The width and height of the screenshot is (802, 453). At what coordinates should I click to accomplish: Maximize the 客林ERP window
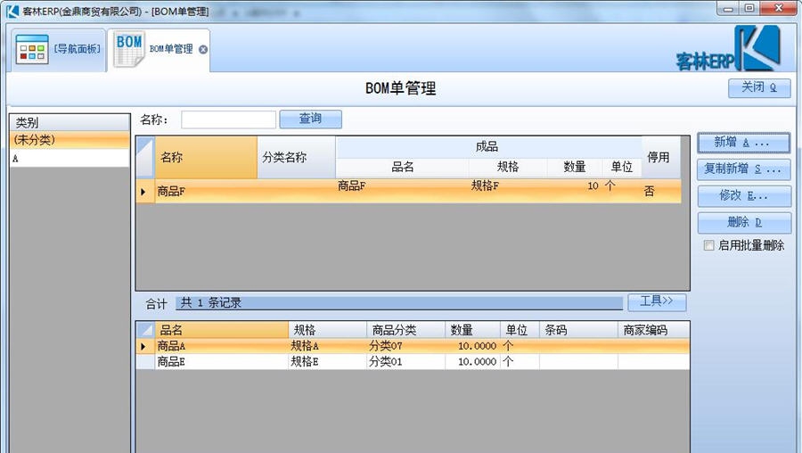pos(749,8)
